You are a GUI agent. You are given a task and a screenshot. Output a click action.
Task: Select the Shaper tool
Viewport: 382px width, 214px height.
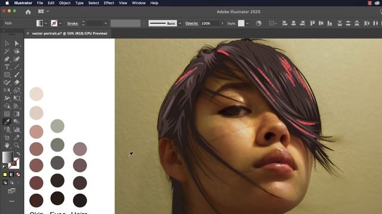pos(7,83)
